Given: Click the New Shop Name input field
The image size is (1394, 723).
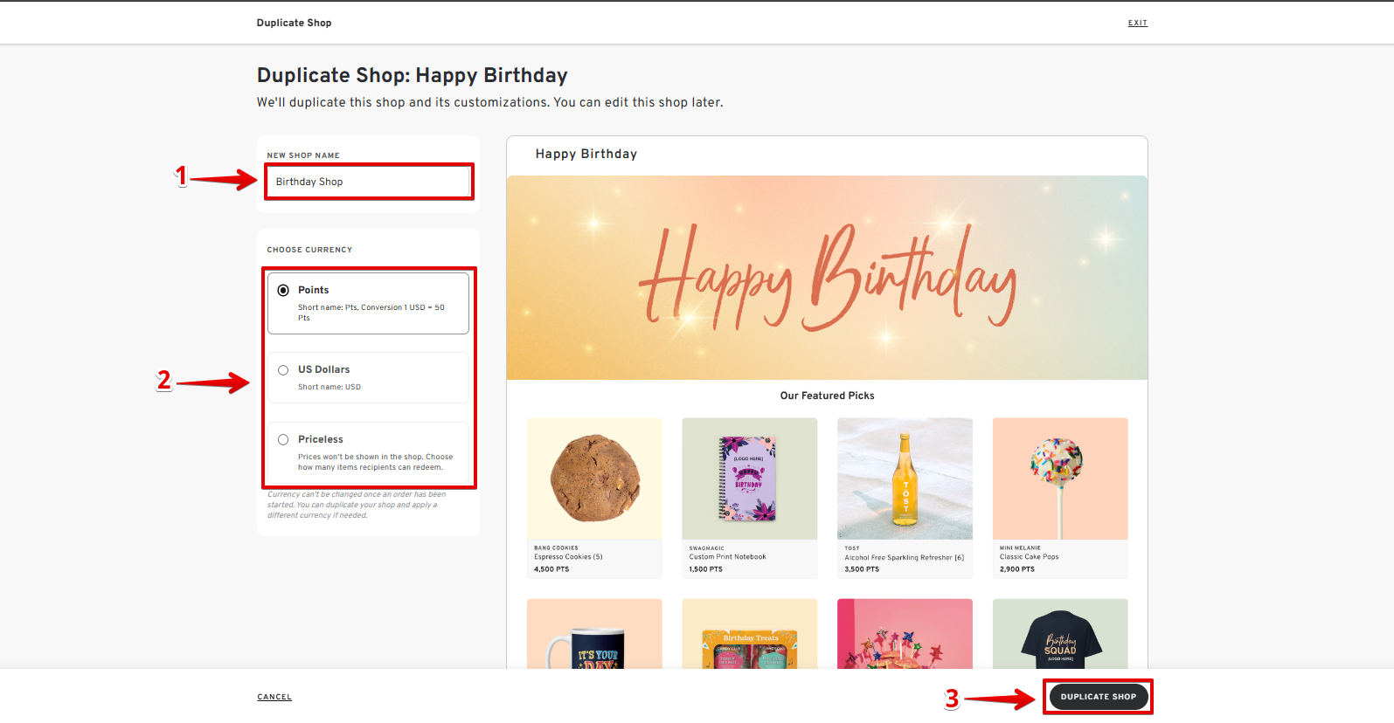Looking at the screenshot, I should pos(369,182).
